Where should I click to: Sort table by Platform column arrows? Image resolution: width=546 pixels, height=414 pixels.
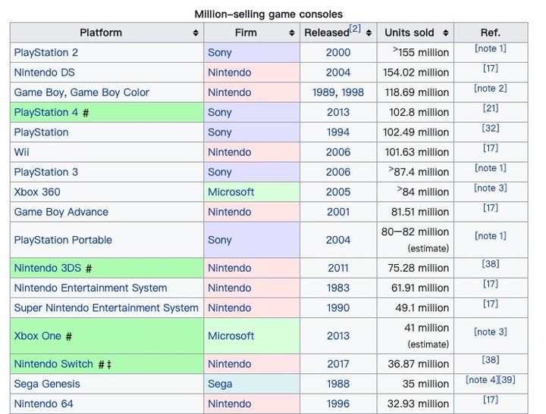pyautogui.click(x=196, y=33)
